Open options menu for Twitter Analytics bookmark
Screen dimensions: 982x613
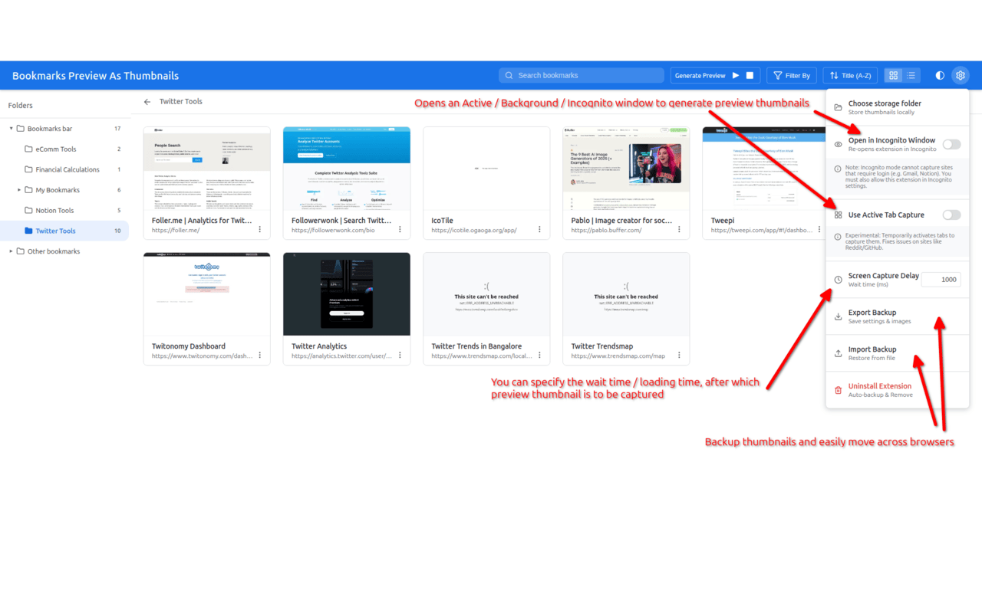coord(400,355)
